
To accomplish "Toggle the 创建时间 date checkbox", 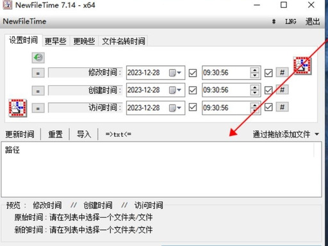I will [193, 90].
